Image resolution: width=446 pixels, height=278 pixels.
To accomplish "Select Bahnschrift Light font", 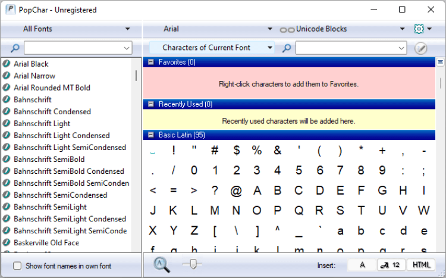I will pos(42,124).
